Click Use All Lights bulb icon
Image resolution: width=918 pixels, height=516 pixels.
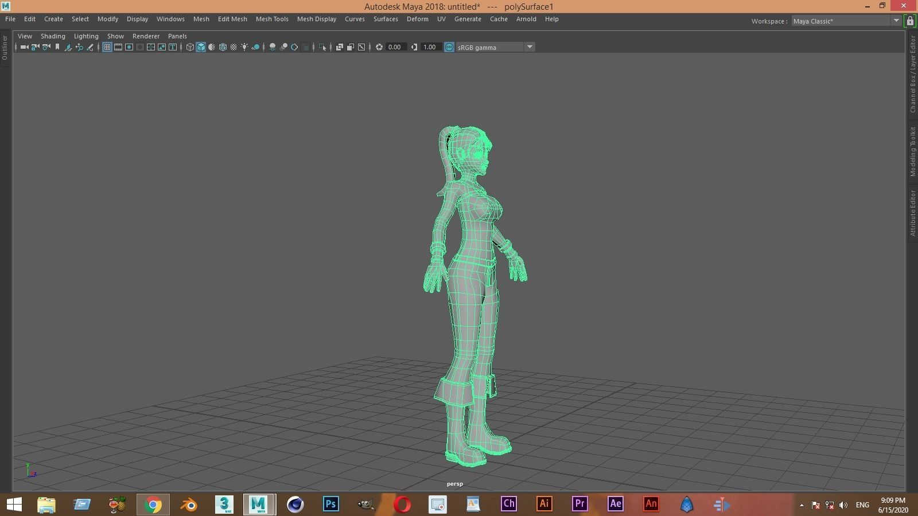pos(244,47)
